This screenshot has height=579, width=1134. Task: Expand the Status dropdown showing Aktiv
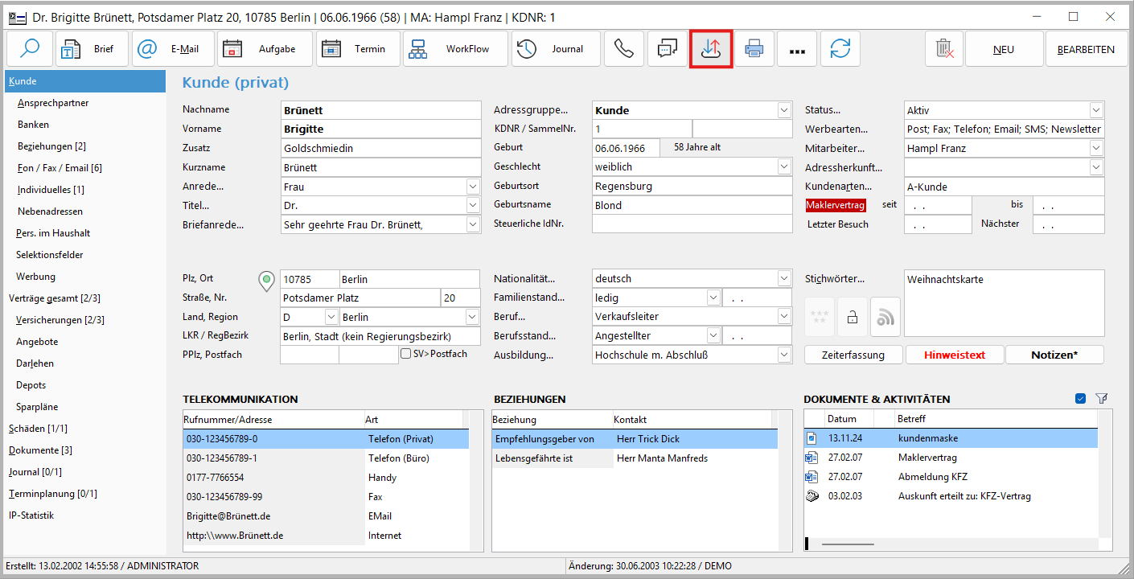[1096, 110]
